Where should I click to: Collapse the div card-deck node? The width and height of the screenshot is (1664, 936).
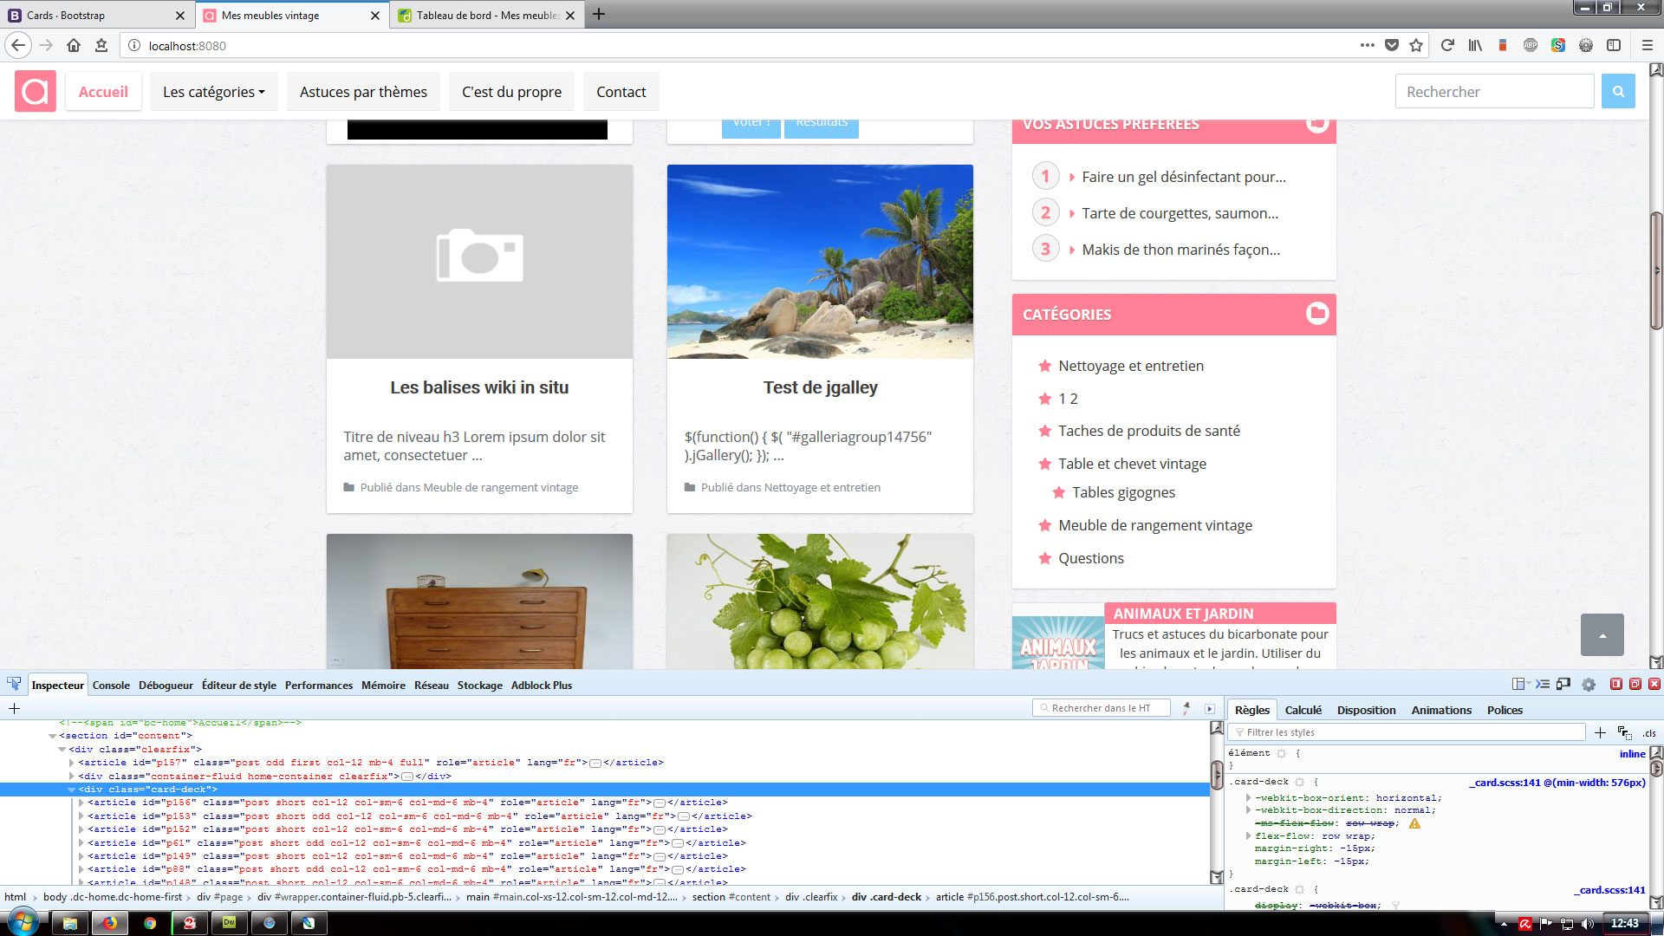[72, 790]
